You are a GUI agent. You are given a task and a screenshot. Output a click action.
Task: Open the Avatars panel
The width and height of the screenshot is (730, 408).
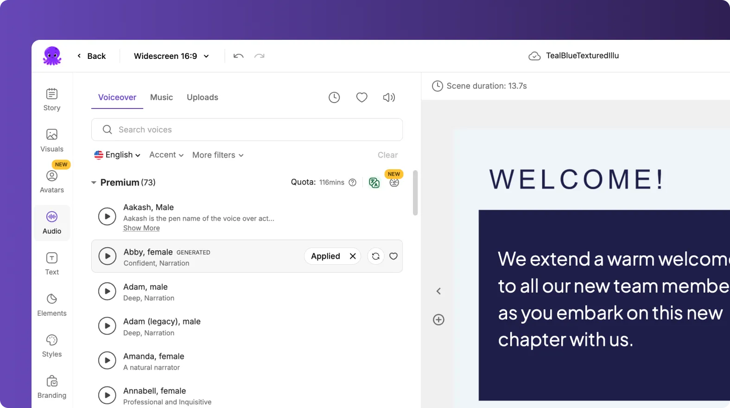[x=52, y=182]
